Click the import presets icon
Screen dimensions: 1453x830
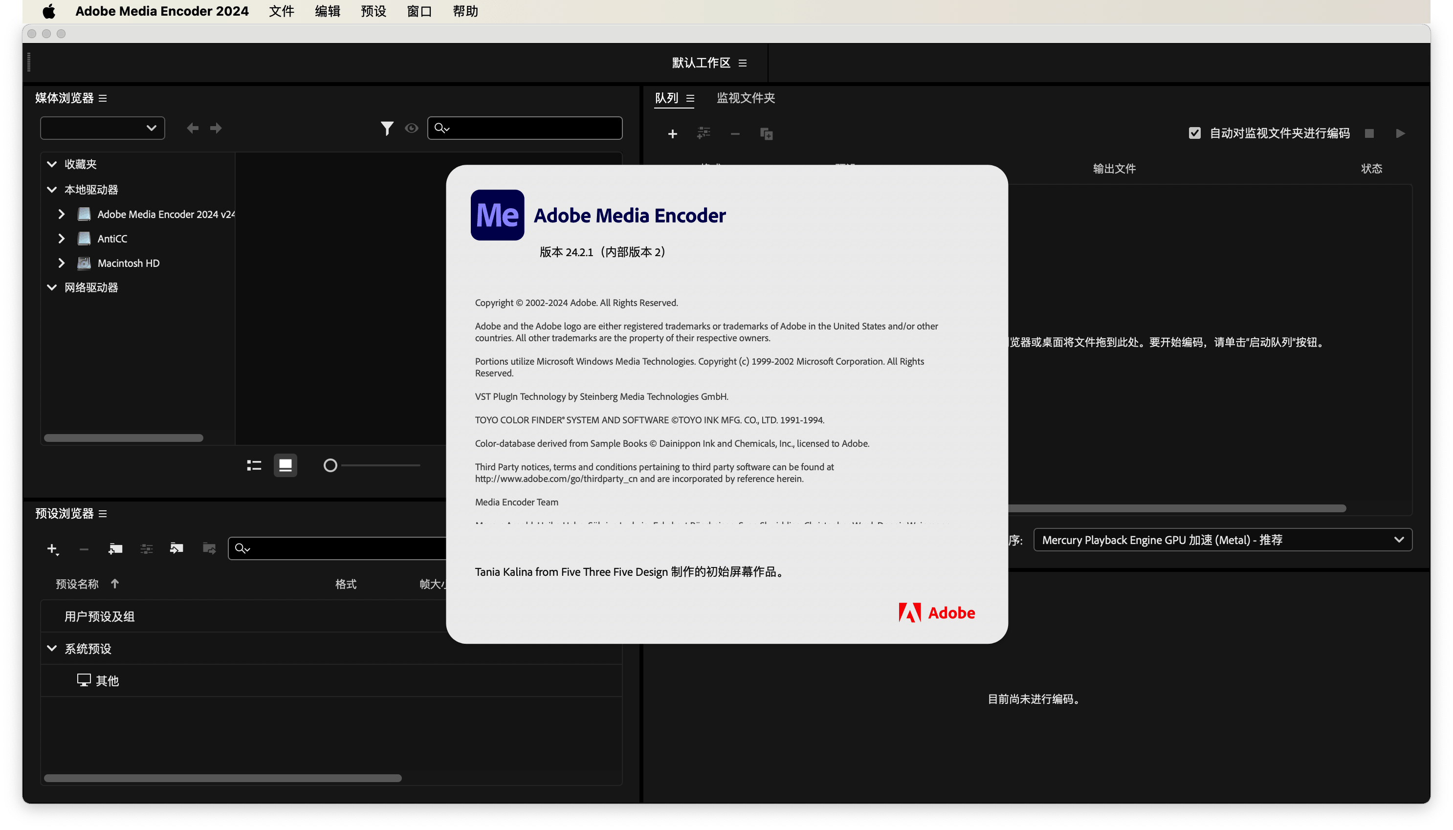coord(176,548)
